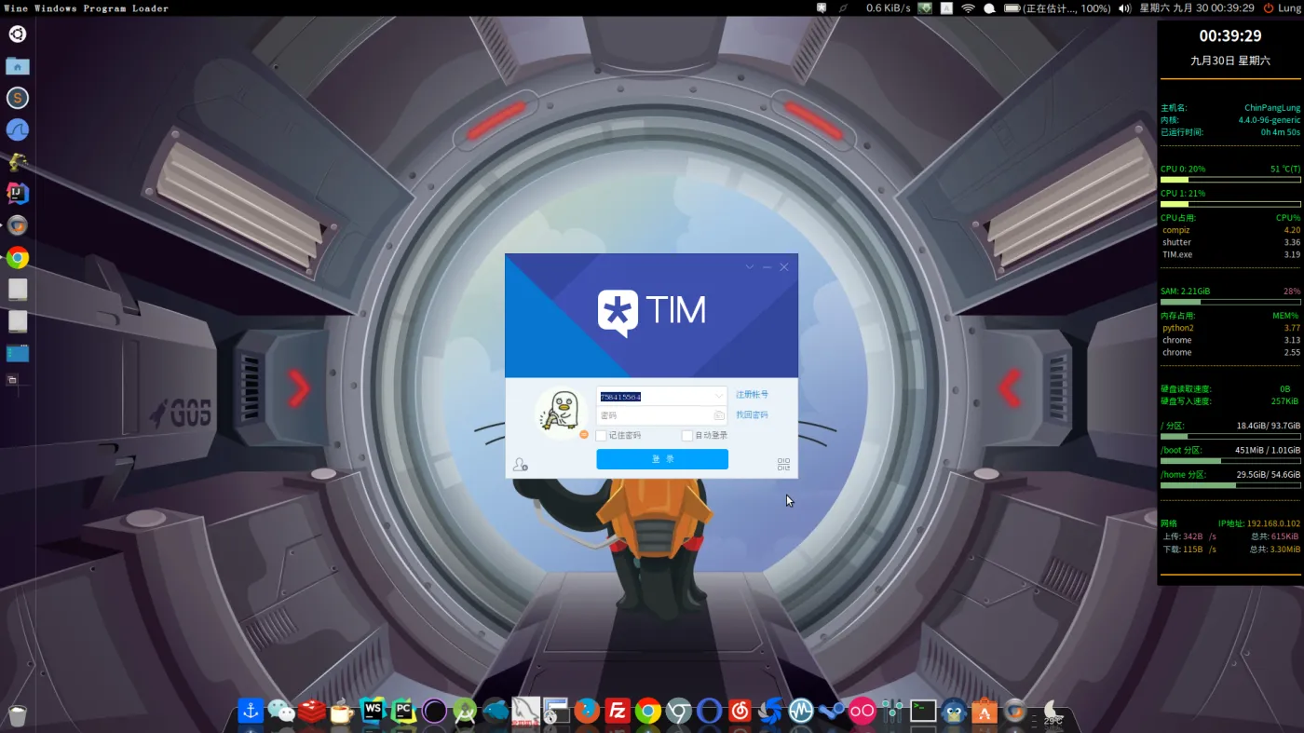Click the blue 登录 login button
Screen dimensions: 1304x733
[662, 459]
